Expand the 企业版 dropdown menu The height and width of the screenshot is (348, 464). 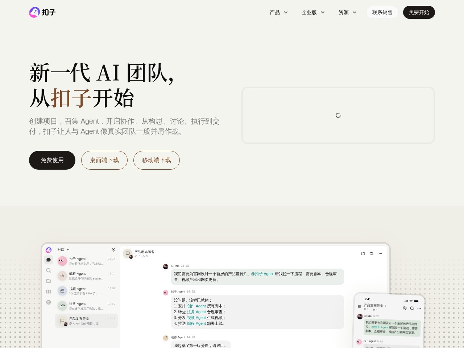(313, 12)
